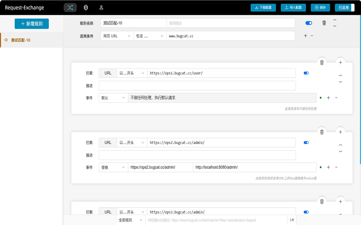Add a condition with plus icon

coord(305,36)
